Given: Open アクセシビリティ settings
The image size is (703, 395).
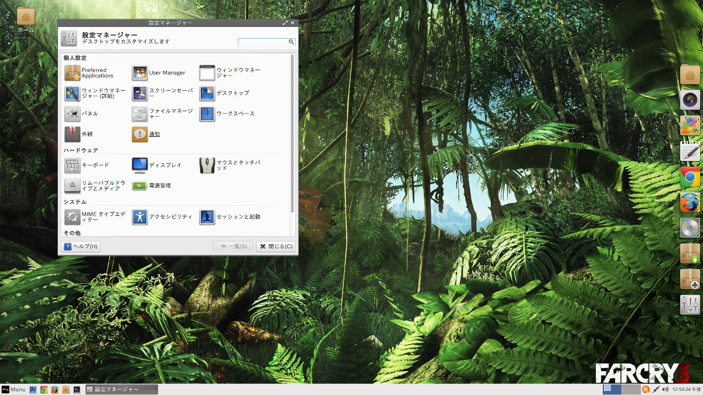Looking at the screenshot, I should [x=163, y=217].
